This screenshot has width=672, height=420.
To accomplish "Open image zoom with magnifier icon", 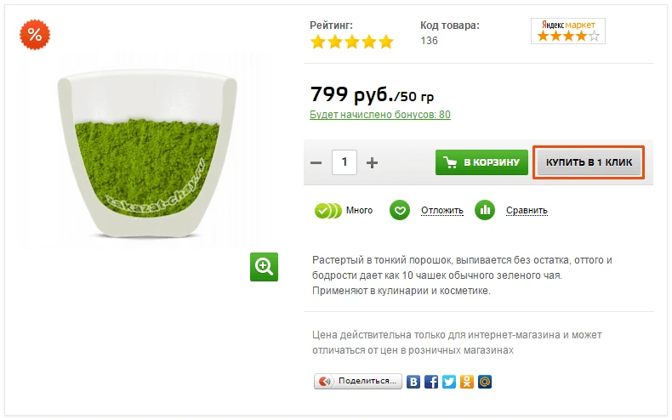I will (264, 267).
